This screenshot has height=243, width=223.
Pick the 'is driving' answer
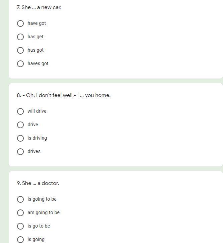click(20, 138)
